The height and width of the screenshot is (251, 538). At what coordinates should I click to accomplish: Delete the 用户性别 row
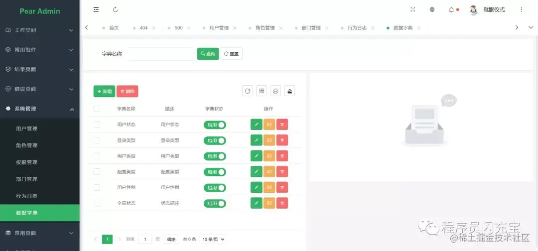pyautogui.click(x=282, y=188)
